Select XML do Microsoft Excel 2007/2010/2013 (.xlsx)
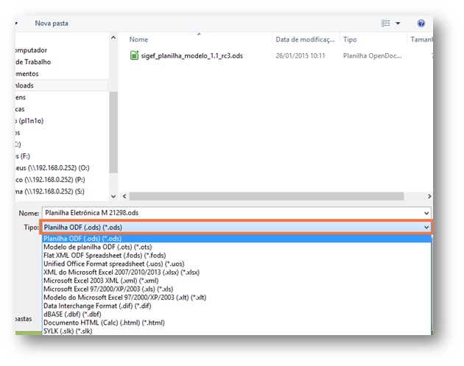The width and height of the screenshot is (464, 366). click(122, 272)
